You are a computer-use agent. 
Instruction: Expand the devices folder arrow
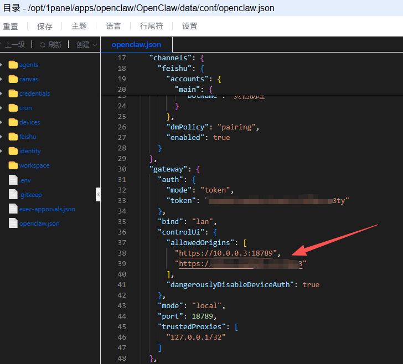click(2, 122)
